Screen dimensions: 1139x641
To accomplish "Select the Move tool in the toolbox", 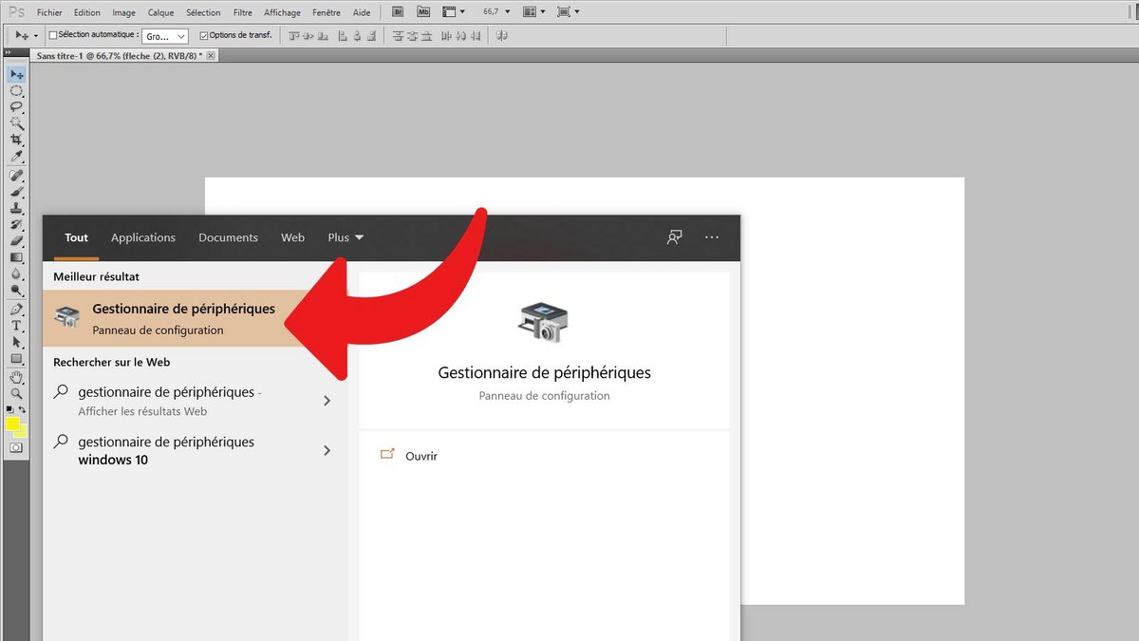I will pos(17,74).
